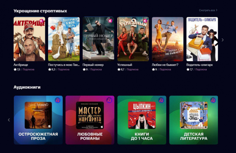Open the Постучись в мою Тверь poster
This screenshot has height=153, width=236.
[64, 39]
